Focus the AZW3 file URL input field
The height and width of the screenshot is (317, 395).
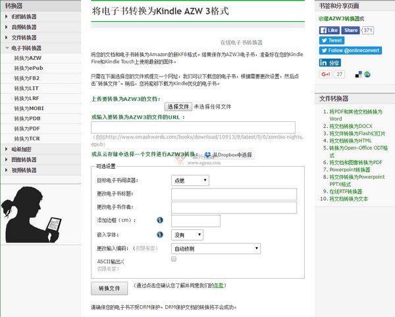click(x=193, y=127)
